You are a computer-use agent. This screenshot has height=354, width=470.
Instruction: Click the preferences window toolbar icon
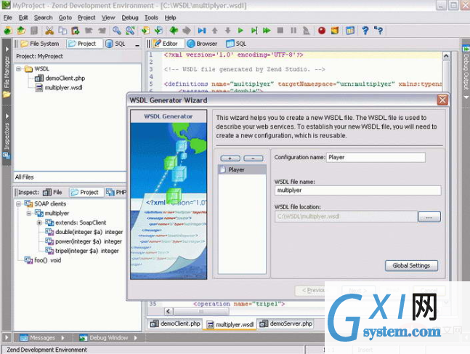tap(350, 31)
